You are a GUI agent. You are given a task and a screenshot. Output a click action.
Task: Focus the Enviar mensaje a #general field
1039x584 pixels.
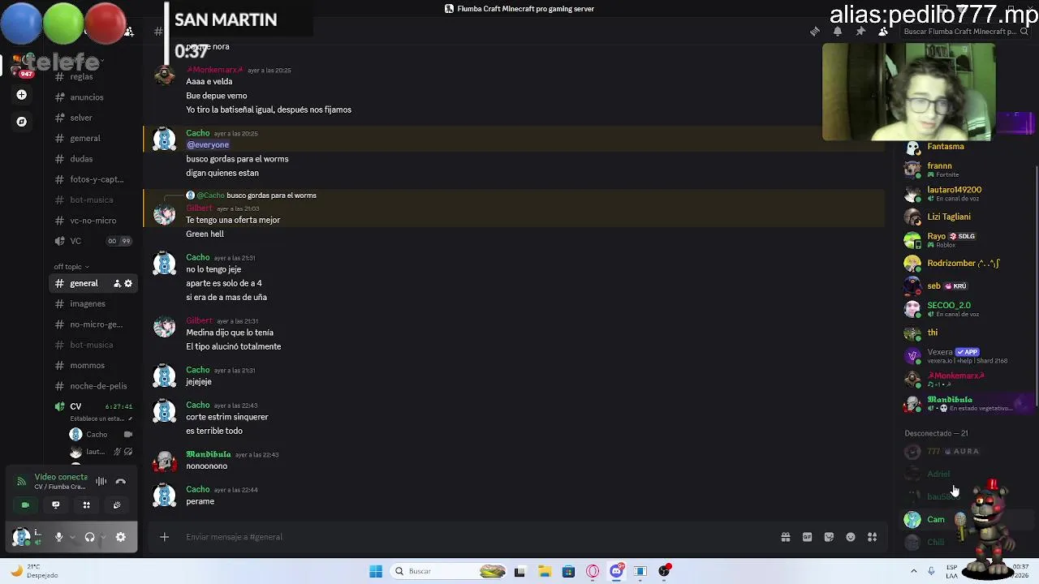point(479,537)
